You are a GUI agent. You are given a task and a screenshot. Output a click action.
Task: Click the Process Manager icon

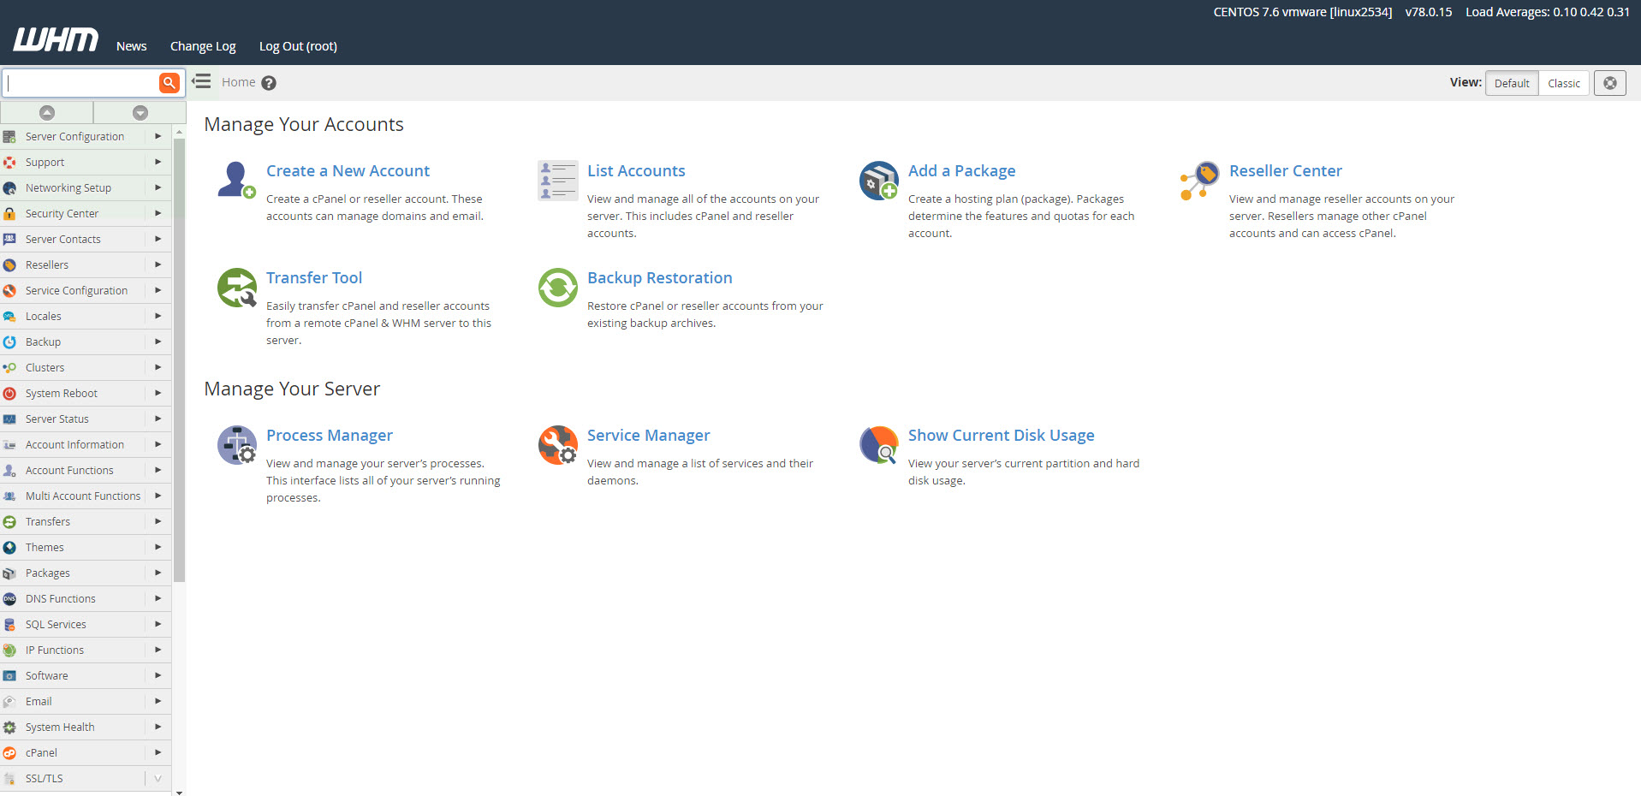[237, 445]
